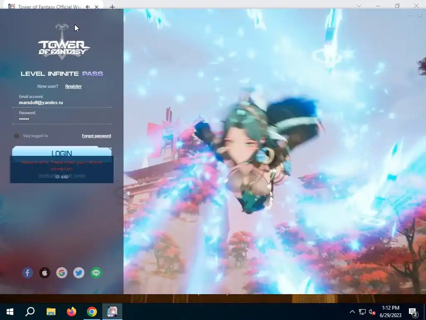This screenshot has height=320, width=426.
Task: Open the network status tray icon
Action: coord(362,312)
